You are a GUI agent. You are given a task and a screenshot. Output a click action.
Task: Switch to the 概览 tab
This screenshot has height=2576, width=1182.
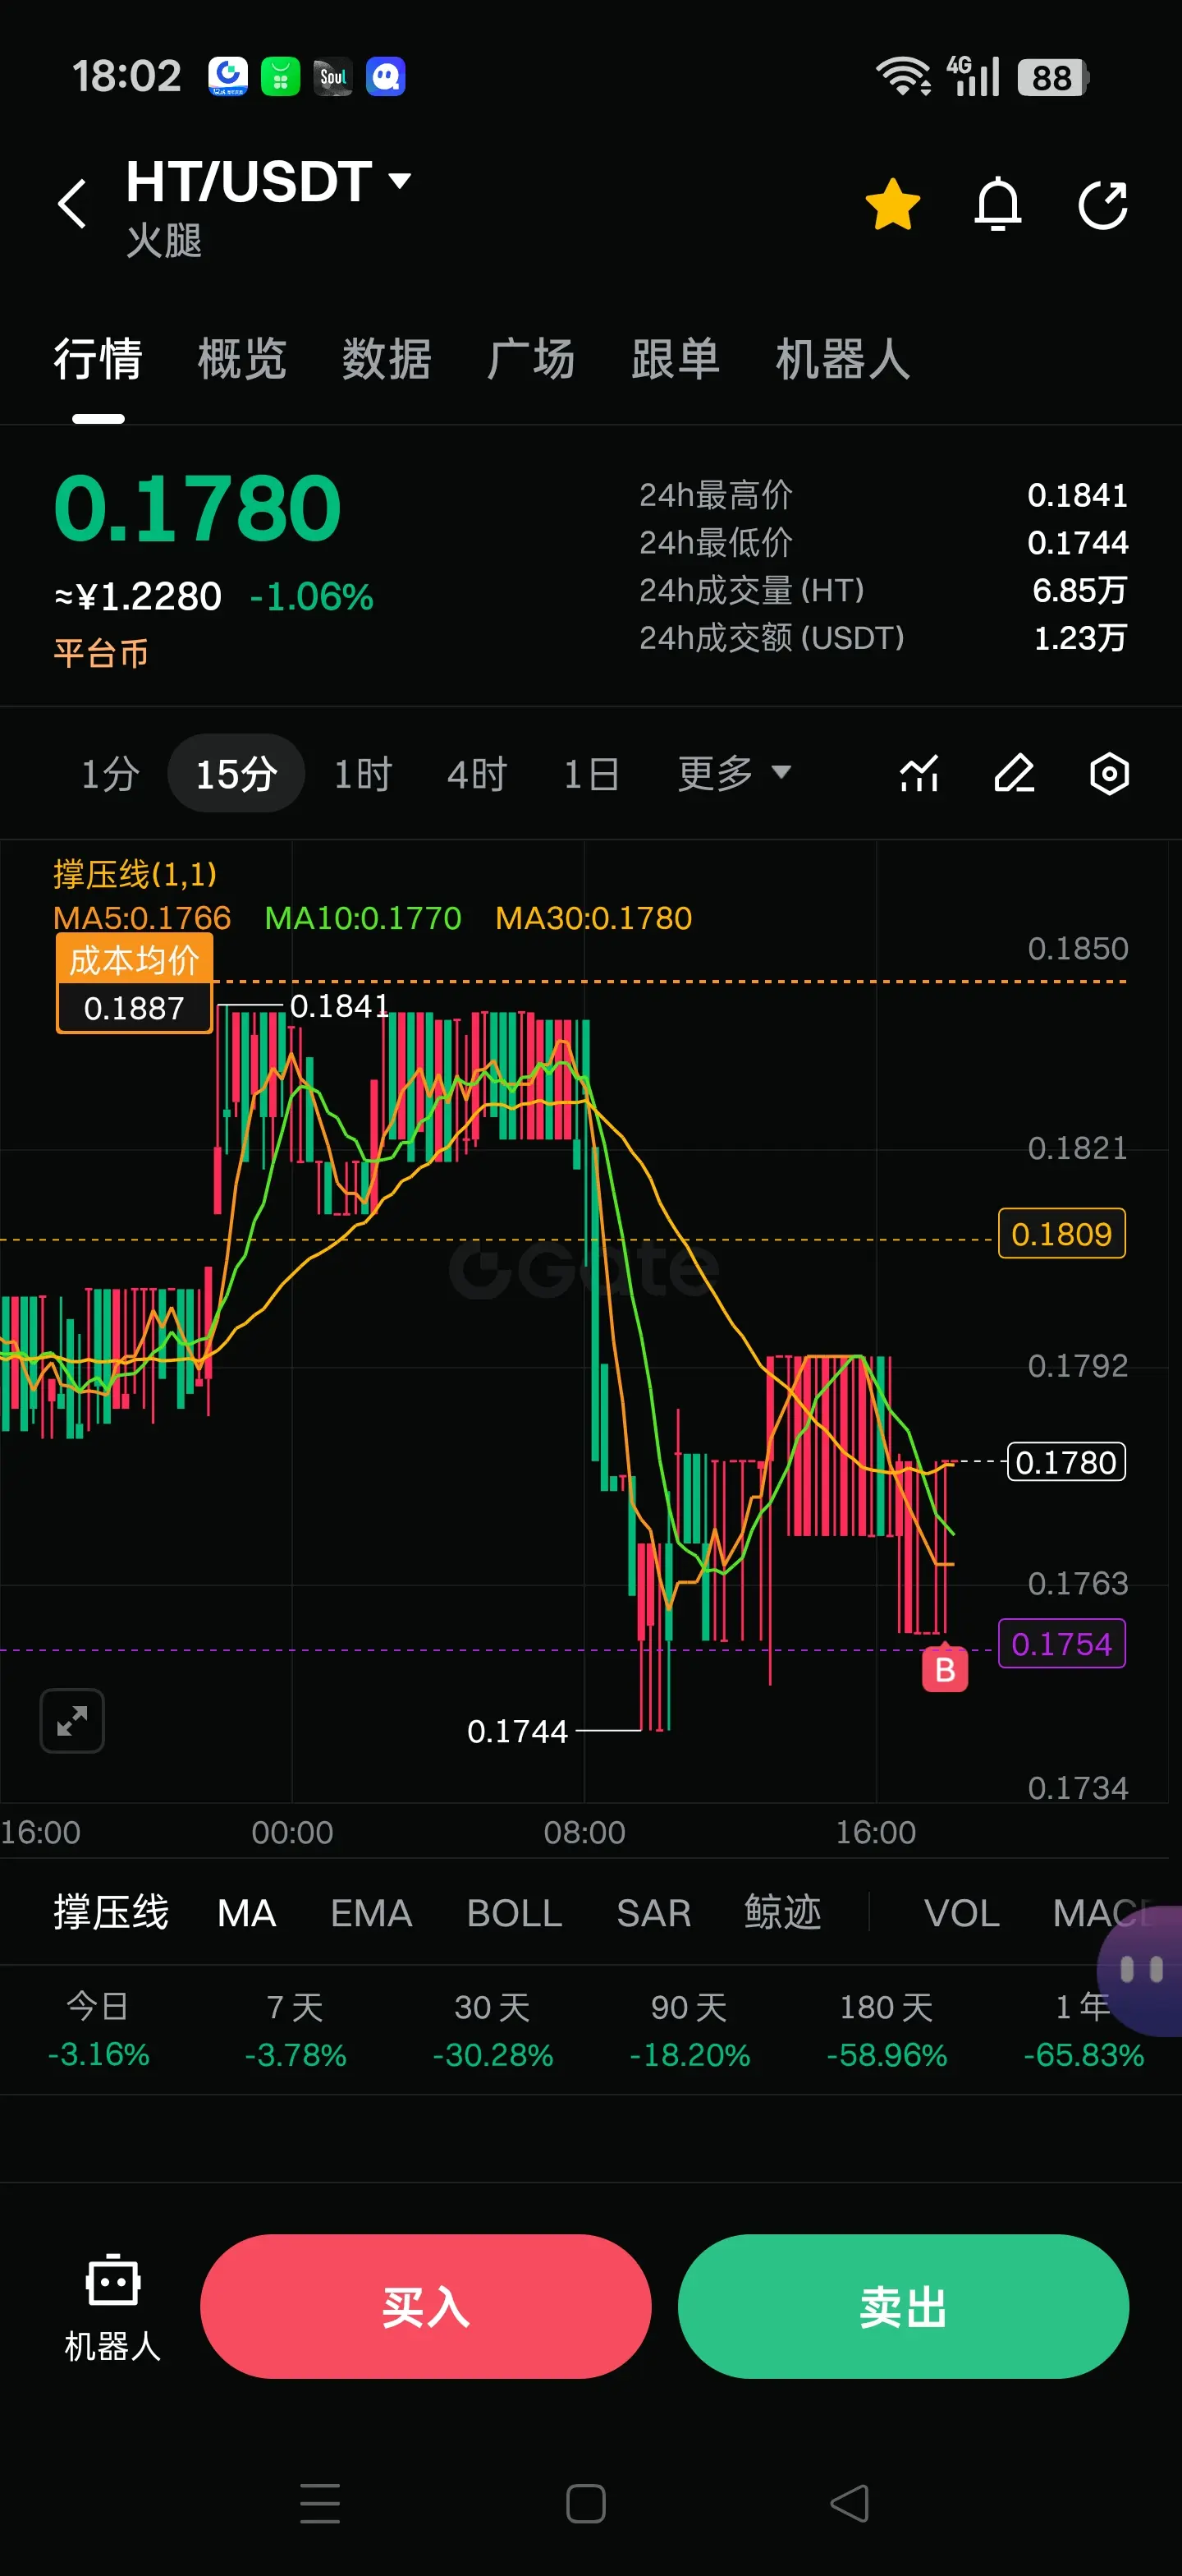click(x=242, y=359)
